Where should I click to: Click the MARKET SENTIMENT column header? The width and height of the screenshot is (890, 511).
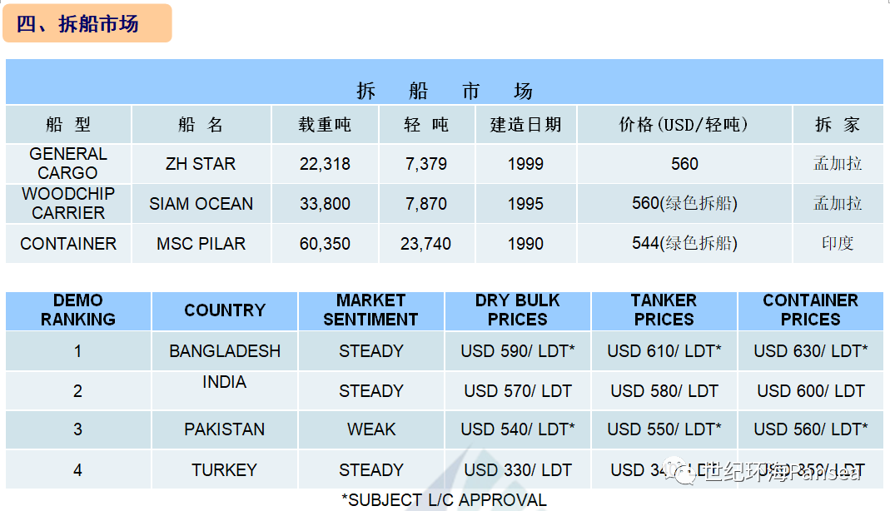point(370,310)
